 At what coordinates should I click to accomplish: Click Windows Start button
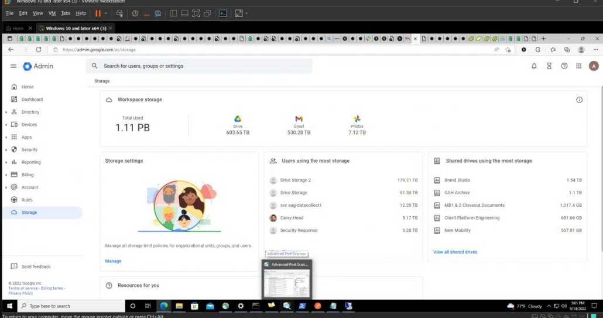pyautogui.click(x=9, y=306)
